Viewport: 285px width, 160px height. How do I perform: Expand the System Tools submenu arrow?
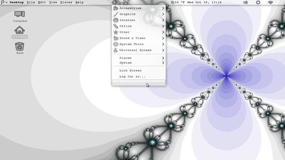pos(163,44)
